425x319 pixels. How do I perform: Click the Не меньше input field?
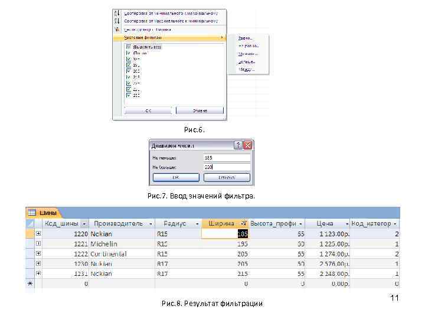[x=227, y=158]
